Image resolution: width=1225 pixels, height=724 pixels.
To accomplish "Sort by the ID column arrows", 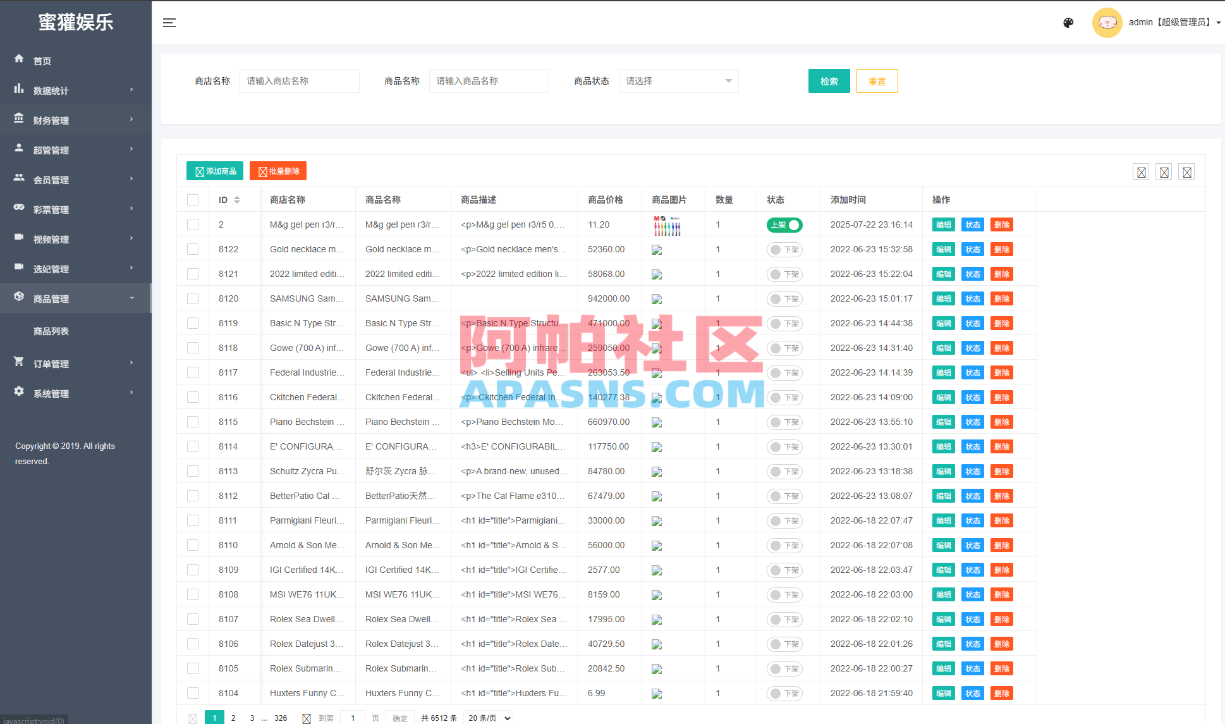I will tap(237, 200).
